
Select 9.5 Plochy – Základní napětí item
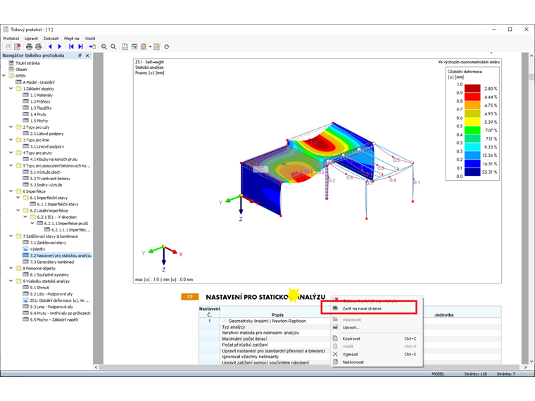(54, 319)
